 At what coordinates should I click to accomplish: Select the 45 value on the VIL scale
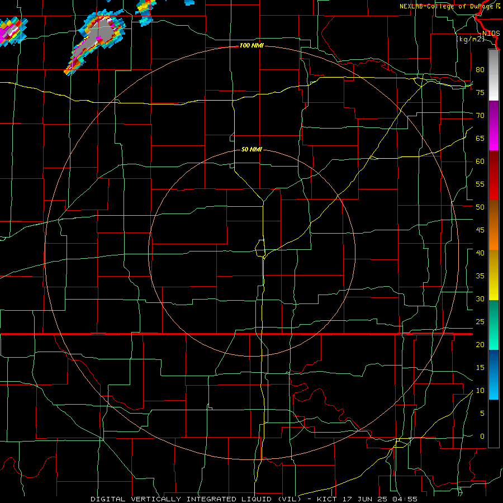tap(480, 230)
